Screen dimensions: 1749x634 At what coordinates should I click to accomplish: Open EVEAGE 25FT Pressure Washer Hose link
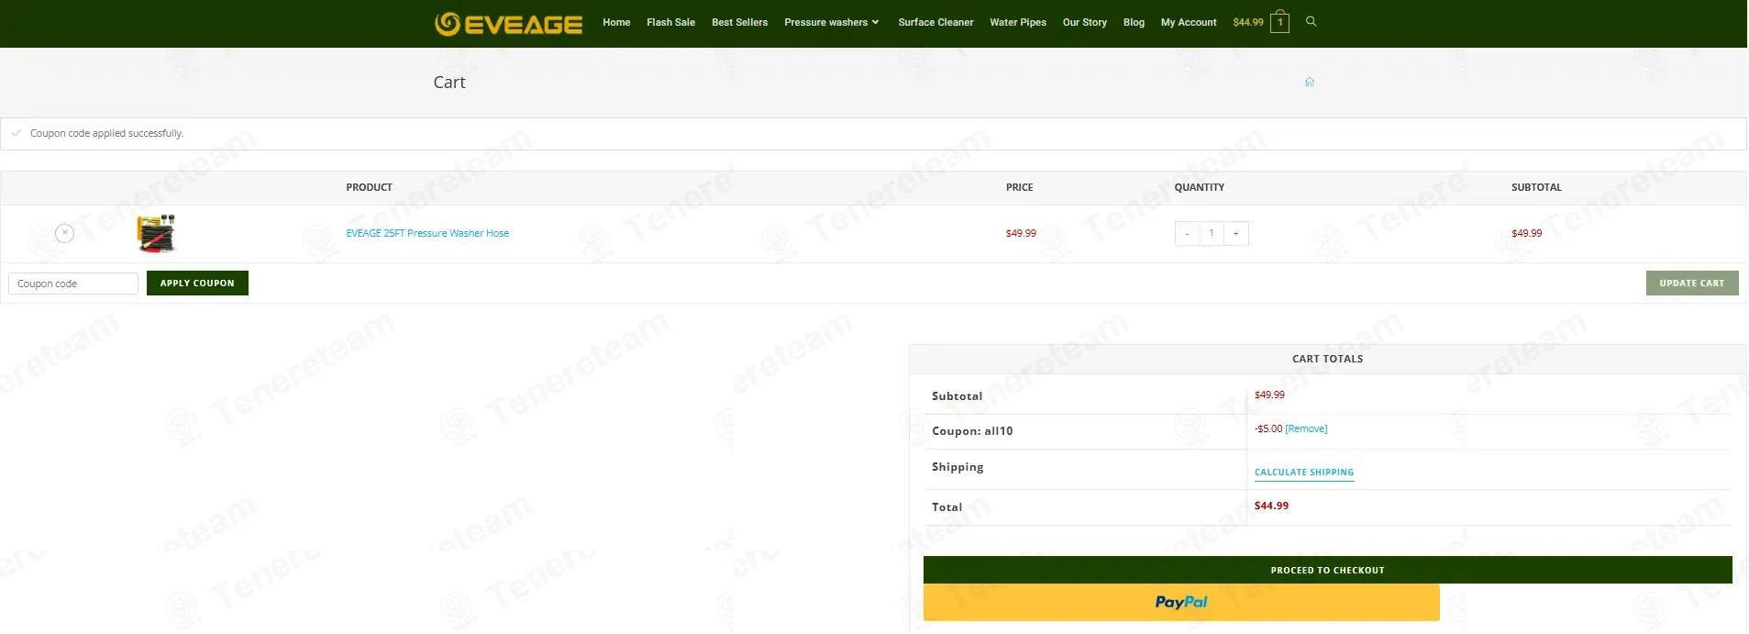click(427, 233)
